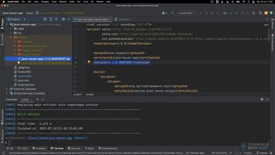Viewport: 275px width, 155px height.
Task: Select the pom.xml editor tab
Action: coord(92,19)
